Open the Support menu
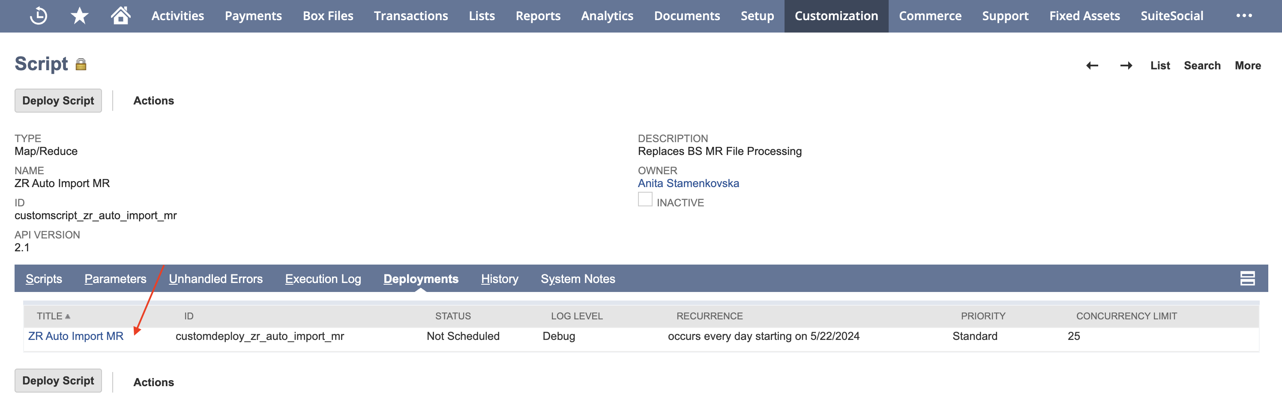 point(1005,16)
